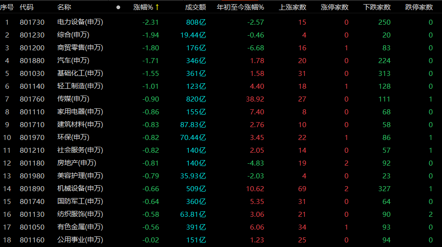Click the 代码 column header
Image resolution: width=442 pixels, height=247 pixels.
(27, 7)
